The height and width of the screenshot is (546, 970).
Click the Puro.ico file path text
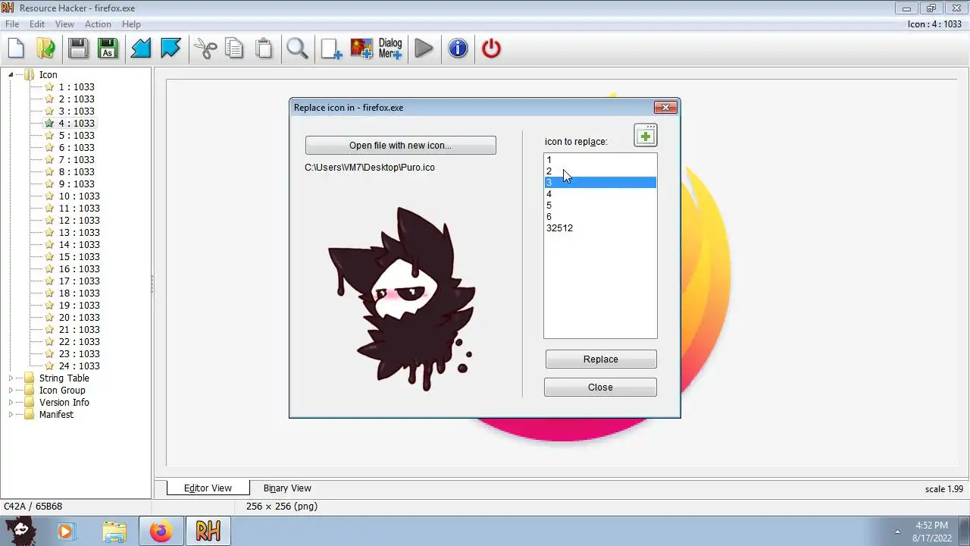point(370,167)
